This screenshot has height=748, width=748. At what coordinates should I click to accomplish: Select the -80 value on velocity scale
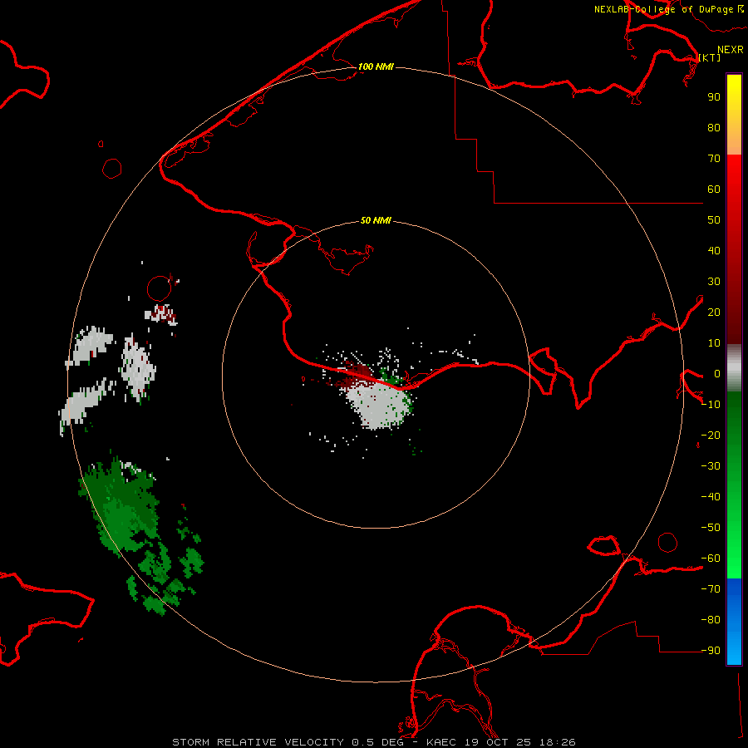point(711,620)
